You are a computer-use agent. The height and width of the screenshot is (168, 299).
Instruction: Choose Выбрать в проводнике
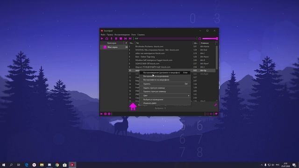click(x=165, y=99)
